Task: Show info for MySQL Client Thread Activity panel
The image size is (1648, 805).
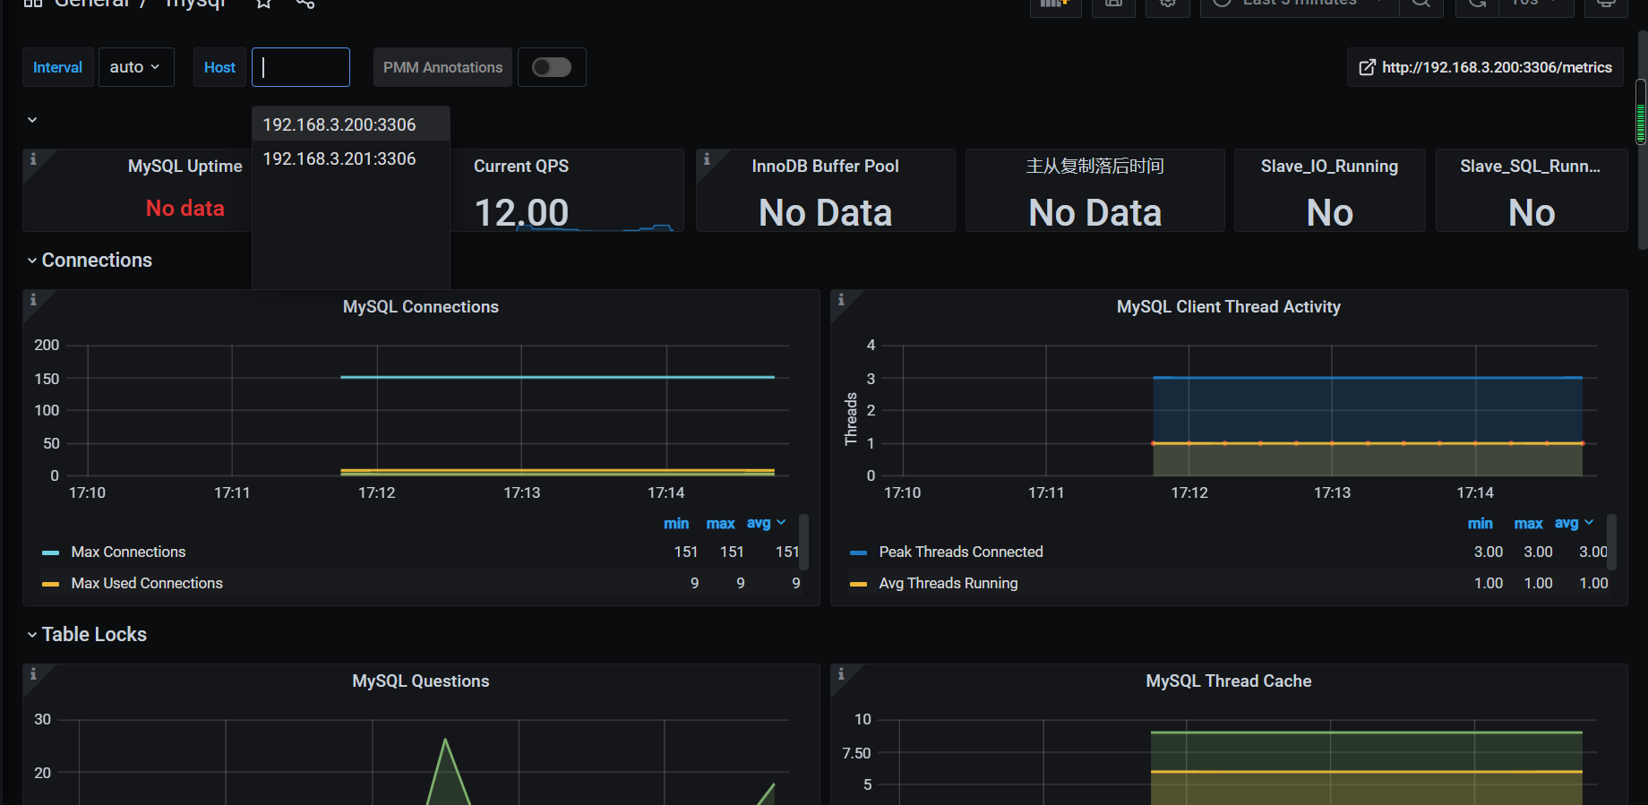Action: click(x=841, y=300)
